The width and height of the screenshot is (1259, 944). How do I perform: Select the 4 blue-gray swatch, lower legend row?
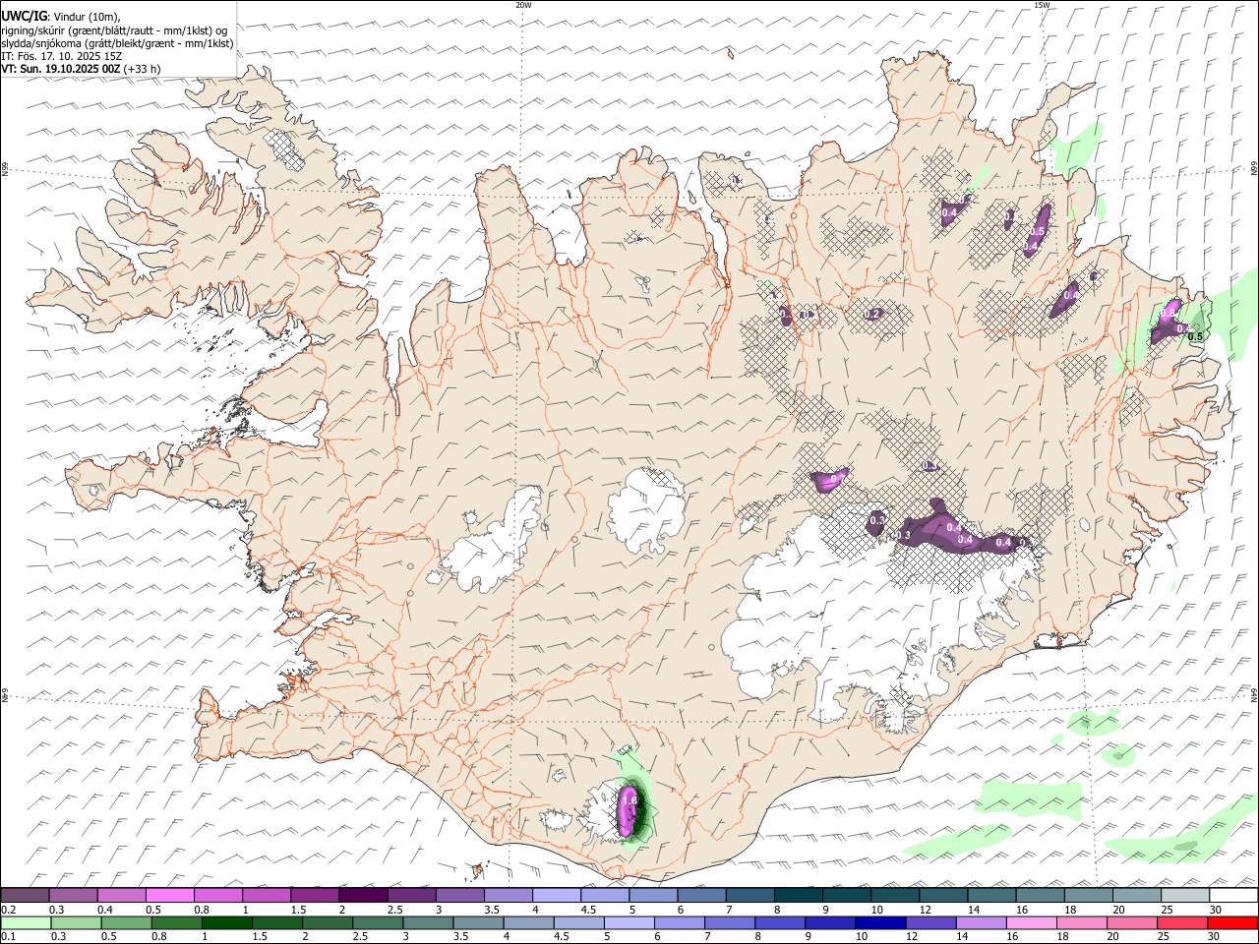tap(528, 922)
